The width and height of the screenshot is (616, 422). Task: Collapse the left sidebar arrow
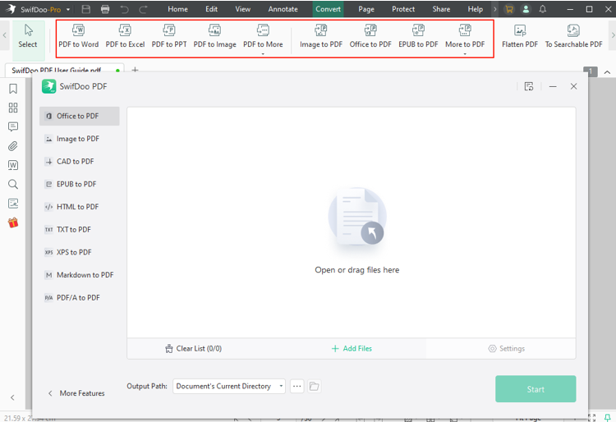(x=12, y=397)
